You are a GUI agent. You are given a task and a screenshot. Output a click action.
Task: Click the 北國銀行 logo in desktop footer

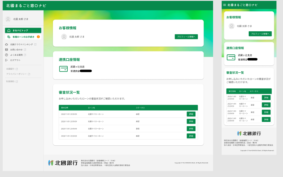coord(63,163)
